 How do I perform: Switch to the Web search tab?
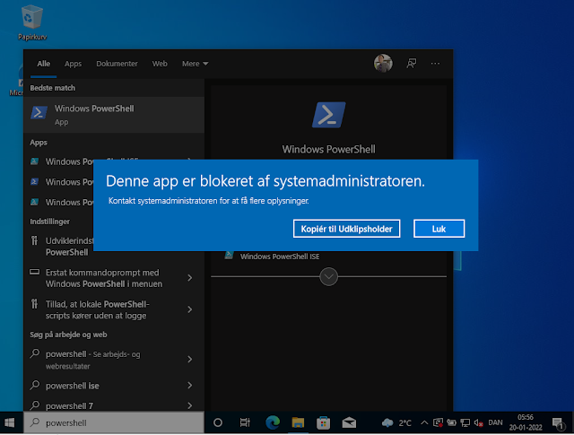click(160, 64)
